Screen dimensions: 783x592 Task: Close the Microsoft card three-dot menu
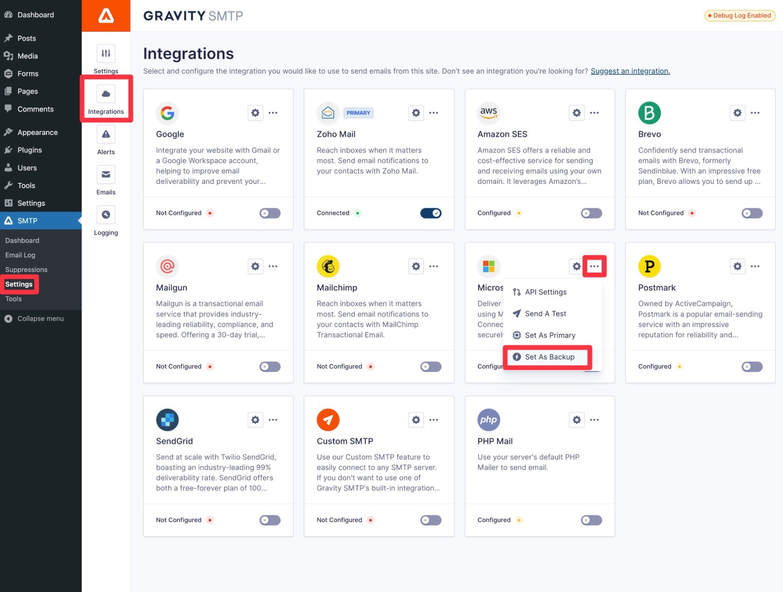pyautogui.click(x=595, y=266)
